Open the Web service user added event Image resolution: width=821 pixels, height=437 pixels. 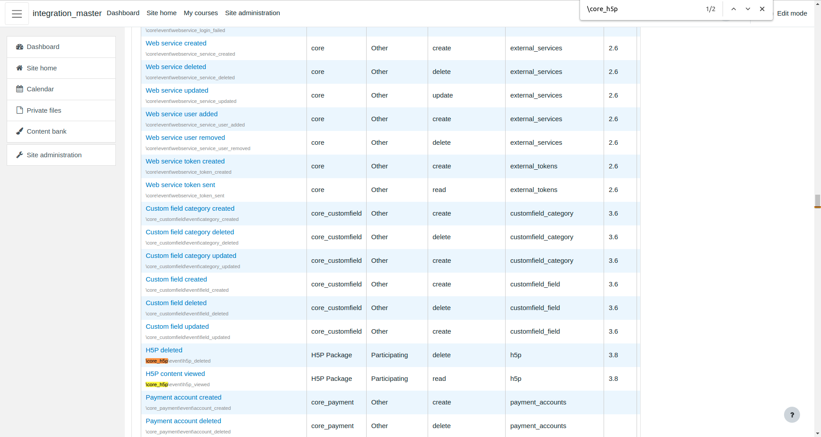coord(182,114)
